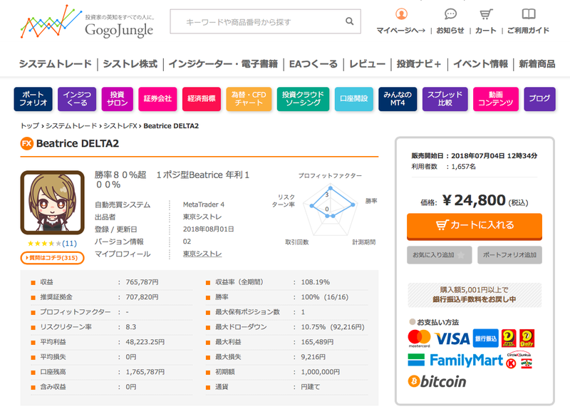Screen dimensions: 570x409
Task: Open the システムトレード menu
Action: click(56, 64)
